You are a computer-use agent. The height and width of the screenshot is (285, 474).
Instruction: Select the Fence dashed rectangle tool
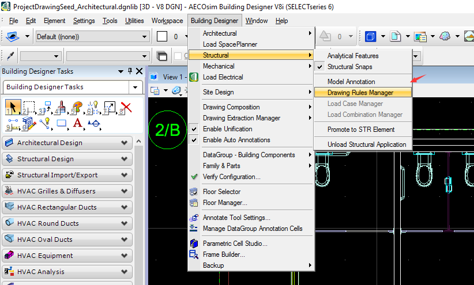(x=29, y=107)
